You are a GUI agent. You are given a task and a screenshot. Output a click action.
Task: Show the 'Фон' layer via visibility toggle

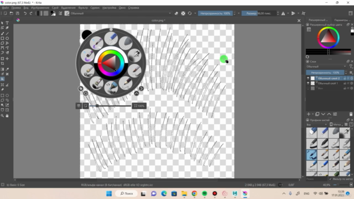pos(308,88)
